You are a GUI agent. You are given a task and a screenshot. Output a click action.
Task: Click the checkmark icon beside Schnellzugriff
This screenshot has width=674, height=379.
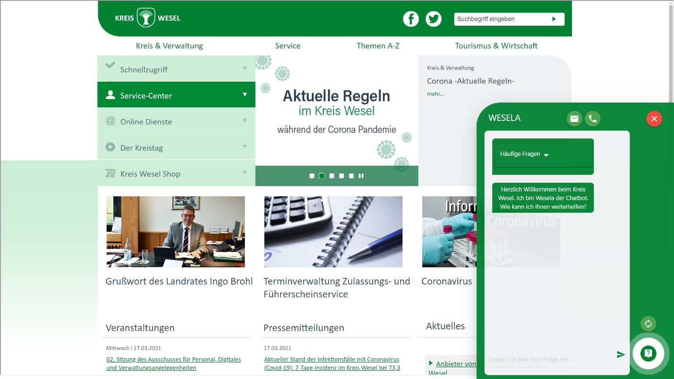[x=110, y=65]
